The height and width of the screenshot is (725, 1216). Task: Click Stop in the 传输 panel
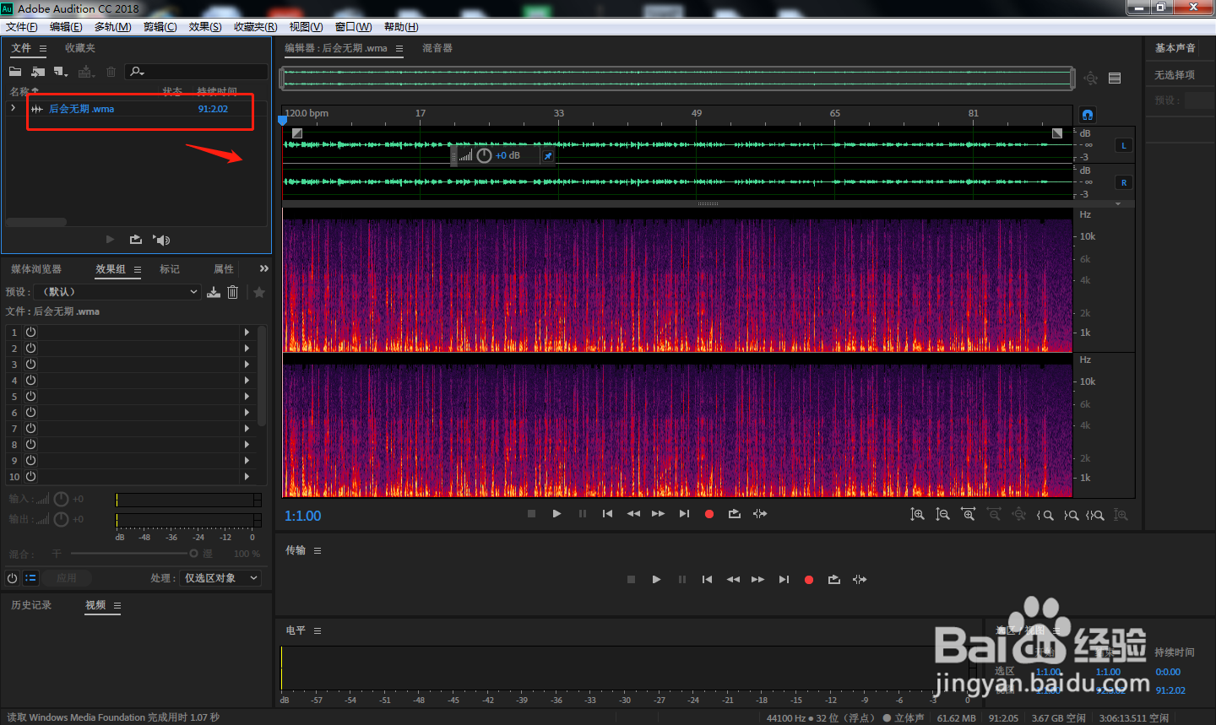(631, 579)
